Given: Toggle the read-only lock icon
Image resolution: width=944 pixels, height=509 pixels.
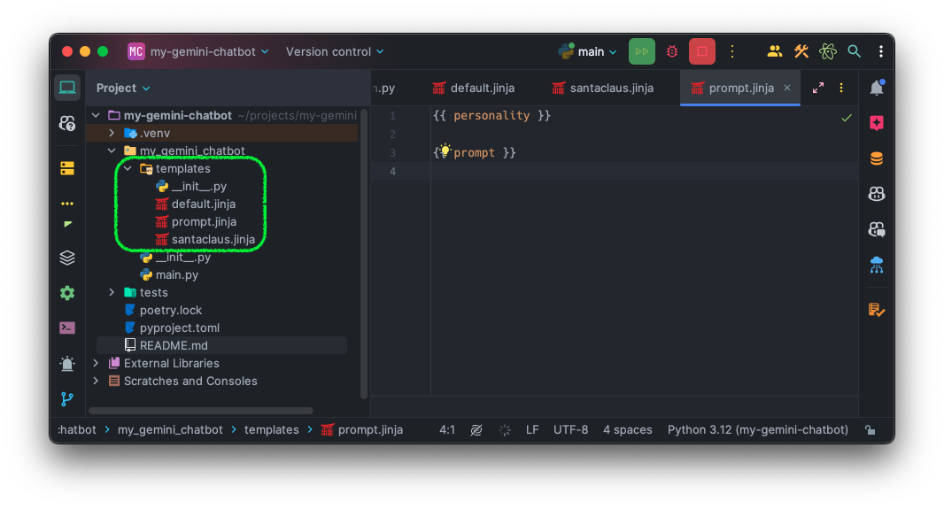Looking at the screenshot, I should (870, 430).
